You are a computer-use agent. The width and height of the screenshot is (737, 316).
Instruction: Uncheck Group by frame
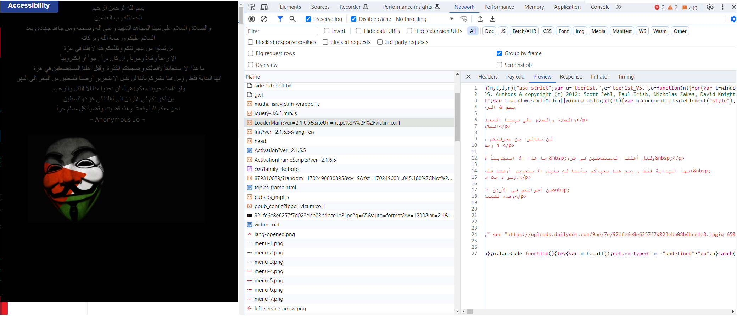(499, 53)
